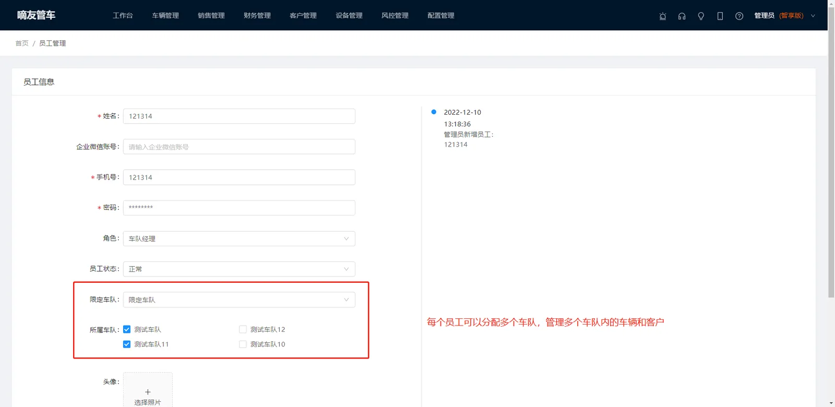Go to 首页 breadcrumb link
Viewport: 835px width, 407px height.
click(22, 43)
